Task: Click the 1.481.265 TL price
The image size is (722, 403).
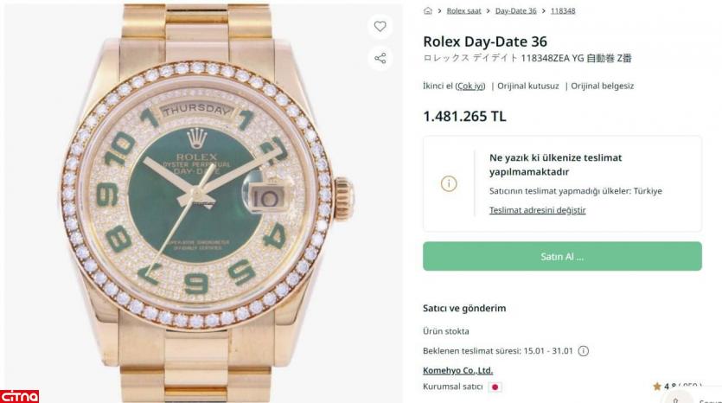Action: [x=464, y=117]
